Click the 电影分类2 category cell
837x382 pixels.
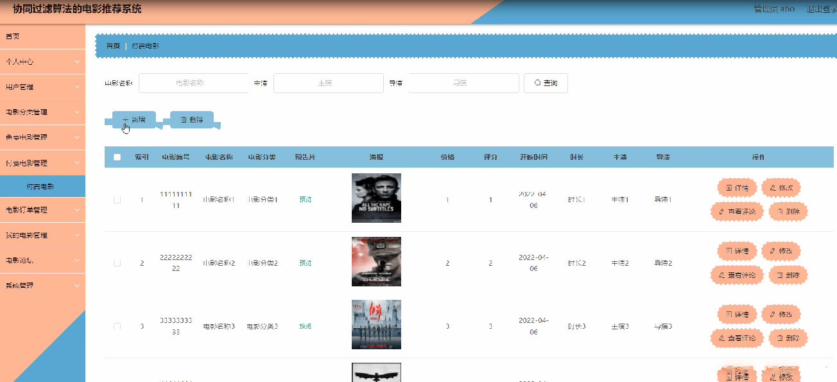click(263, 263)
